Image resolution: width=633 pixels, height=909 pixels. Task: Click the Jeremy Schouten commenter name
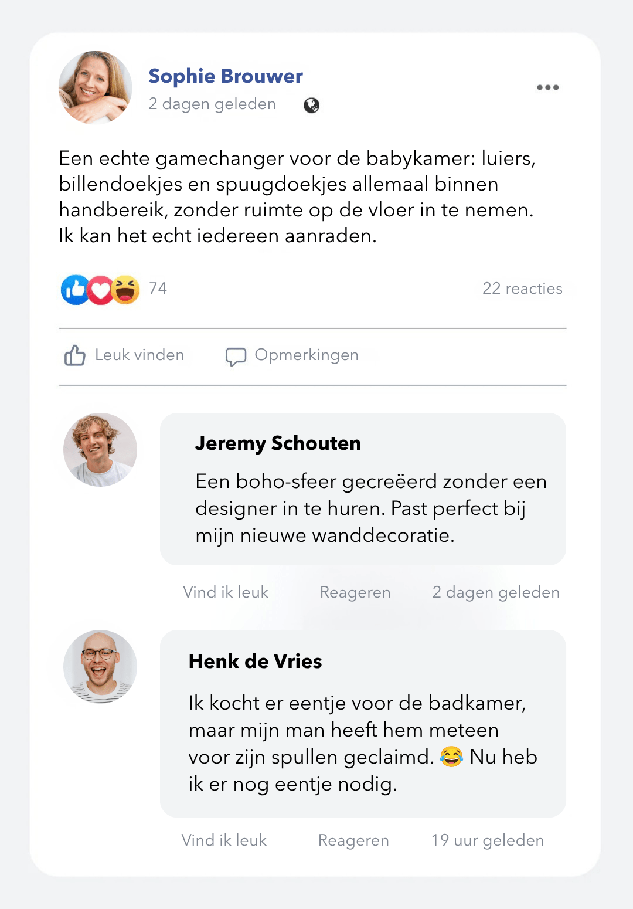pos(278,443)
